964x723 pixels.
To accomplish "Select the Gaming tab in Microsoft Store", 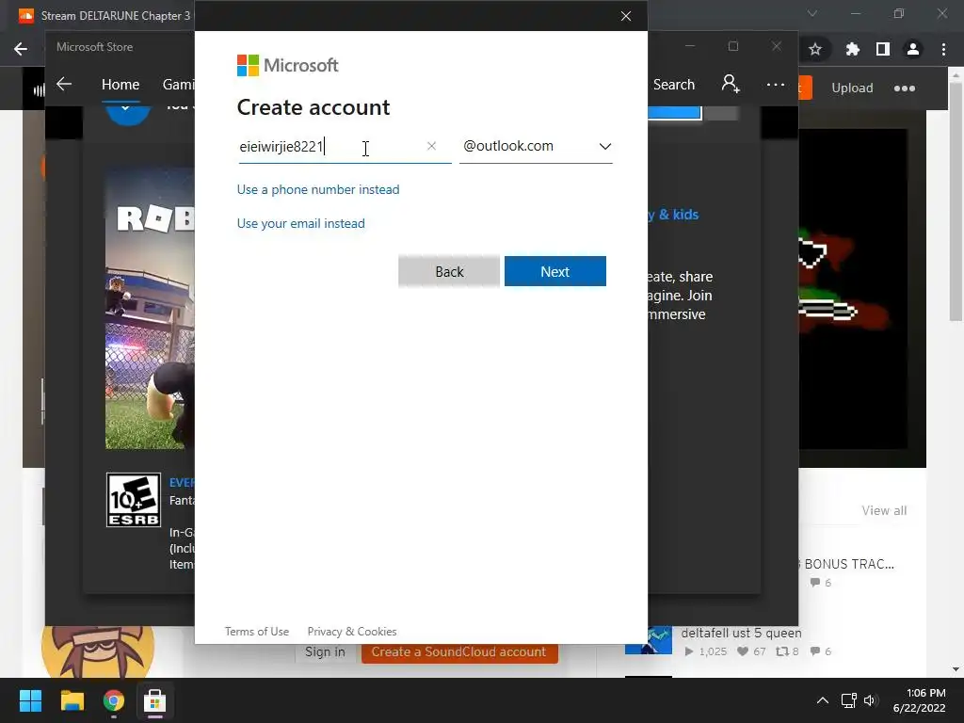I will (178, 84).
